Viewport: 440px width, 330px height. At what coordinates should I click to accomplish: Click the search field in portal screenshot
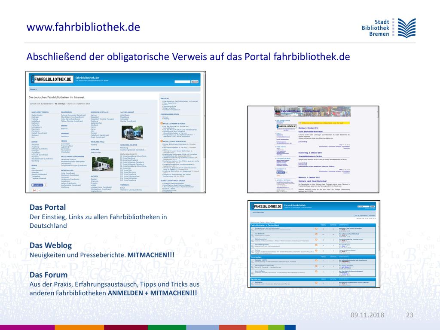182,82
